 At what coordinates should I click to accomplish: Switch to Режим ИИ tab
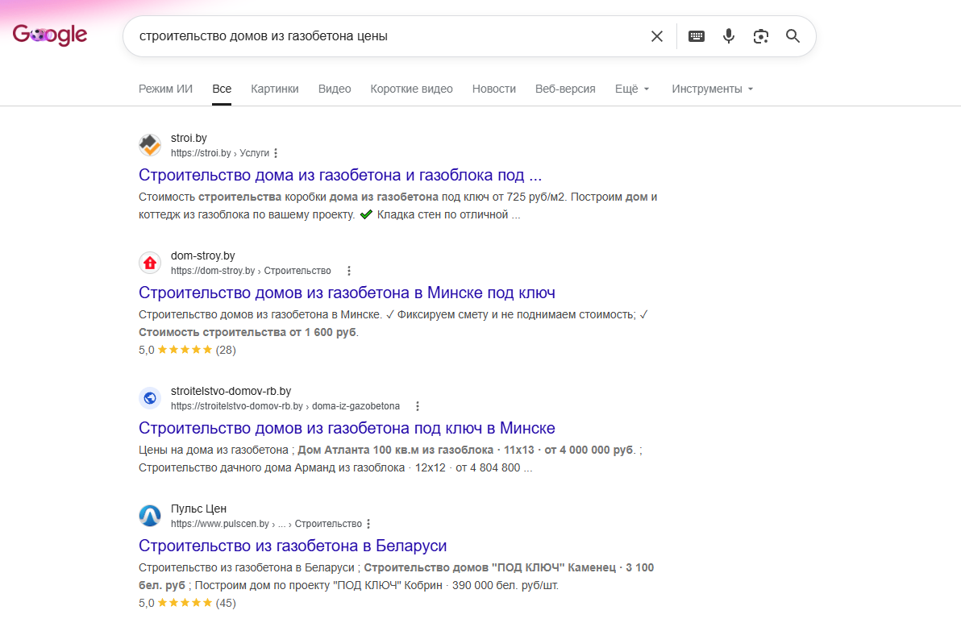165,89
